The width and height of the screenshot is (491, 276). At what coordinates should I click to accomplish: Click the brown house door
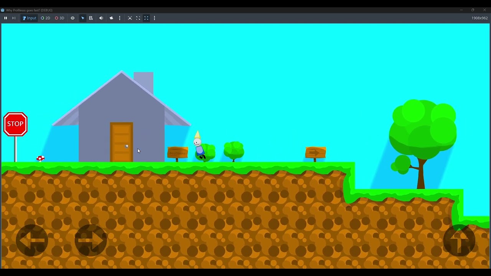point(122,142)
